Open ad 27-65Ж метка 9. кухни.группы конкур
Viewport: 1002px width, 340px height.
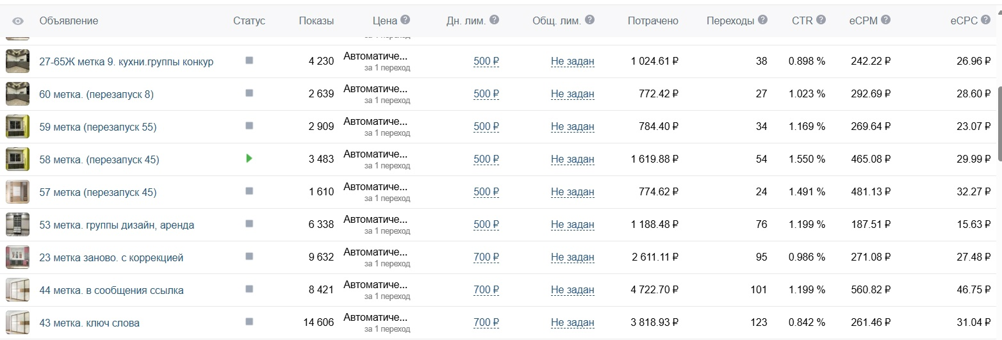[126, 61]
